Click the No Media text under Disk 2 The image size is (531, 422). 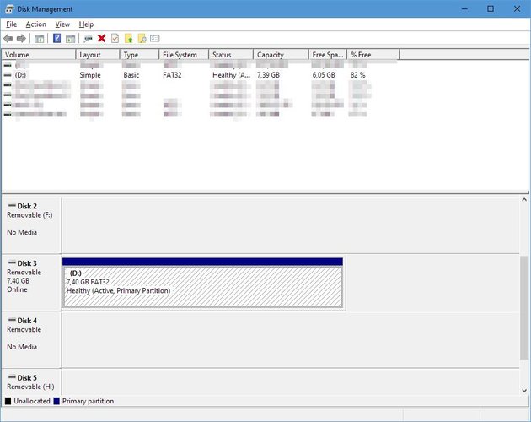(22, 232)
